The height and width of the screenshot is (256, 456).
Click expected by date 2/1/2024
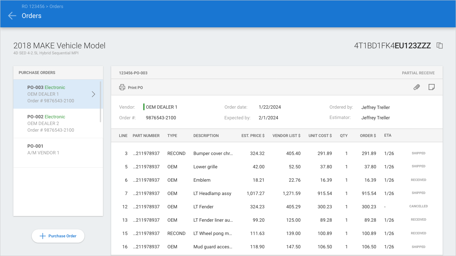[268, 118]
